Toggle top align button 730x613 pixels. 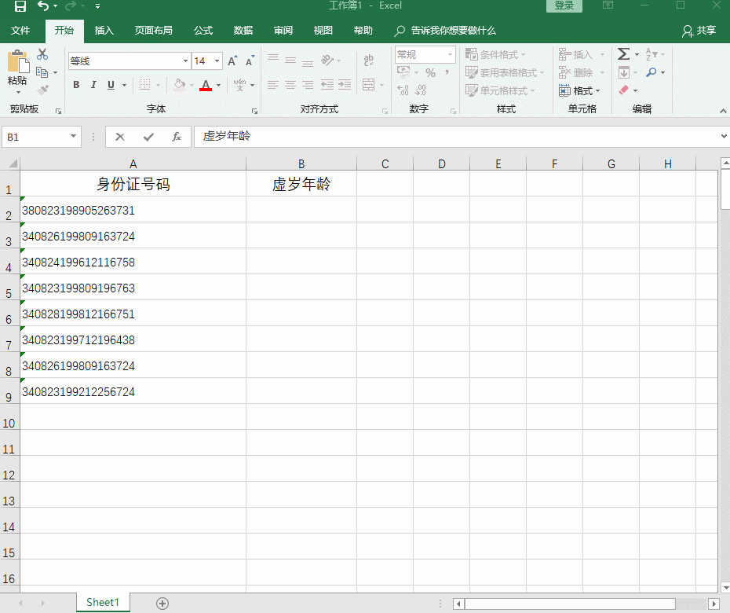click(273, 60)
